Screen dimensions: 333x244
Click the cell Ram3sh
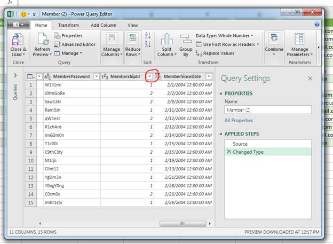tap(72, 110)
